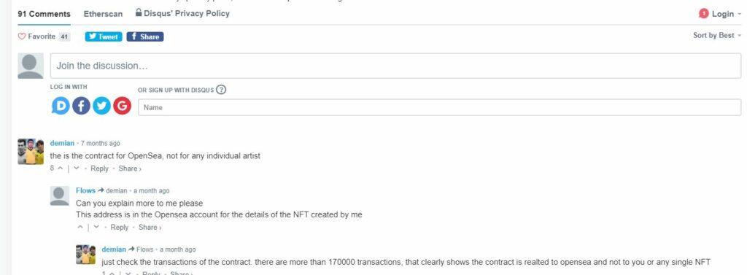Expand Share options on demian's first comment

(x=130, y=169)
